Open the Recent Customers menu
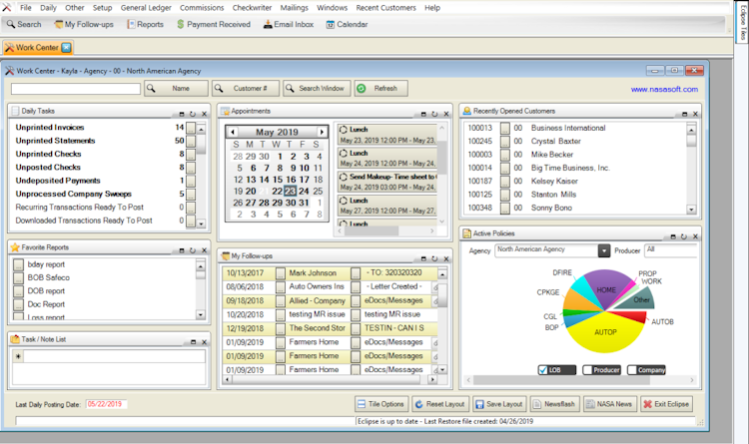 [385, 8]
